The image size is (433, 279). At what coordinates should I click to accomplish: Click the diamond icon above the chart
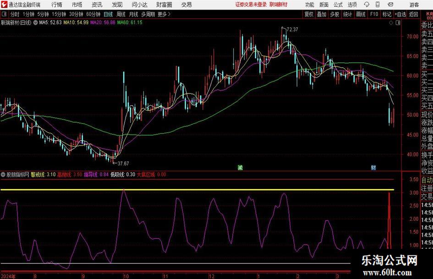coord(391,23)
